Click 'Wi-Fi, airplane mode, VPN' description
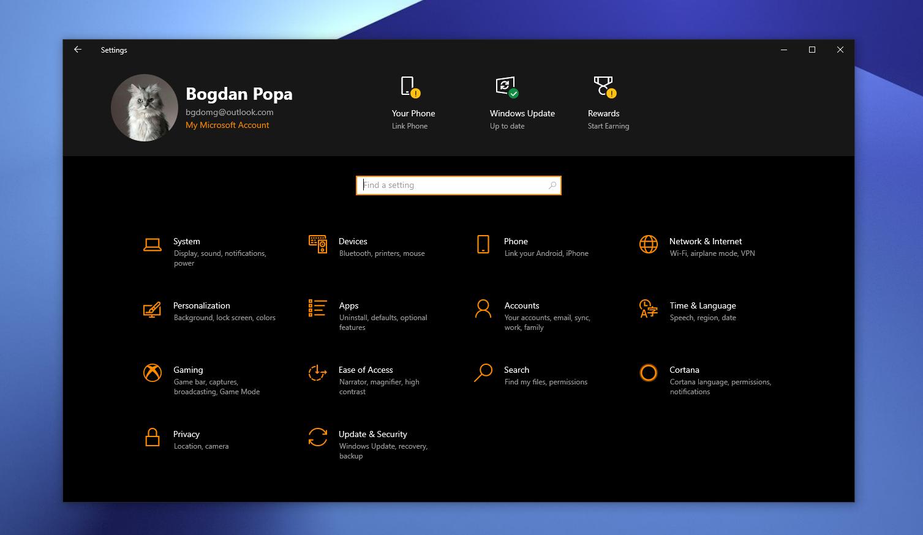Viewport: 923px width, 535px height. point(712,253)
